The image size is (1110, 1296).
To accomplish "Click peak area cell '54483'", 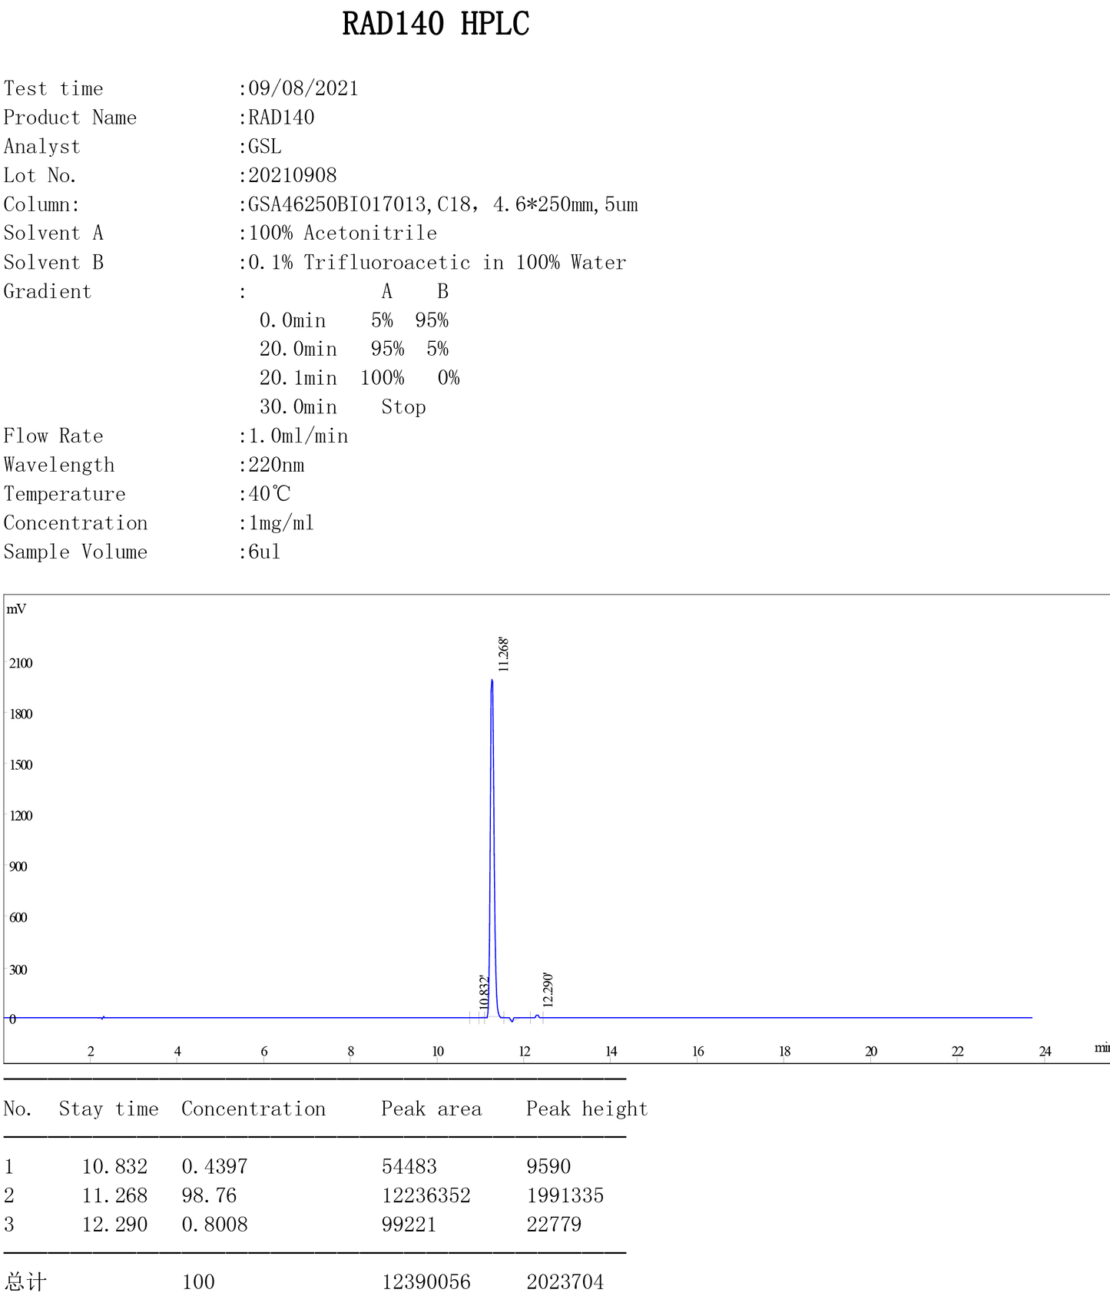I will (409, 1166).
